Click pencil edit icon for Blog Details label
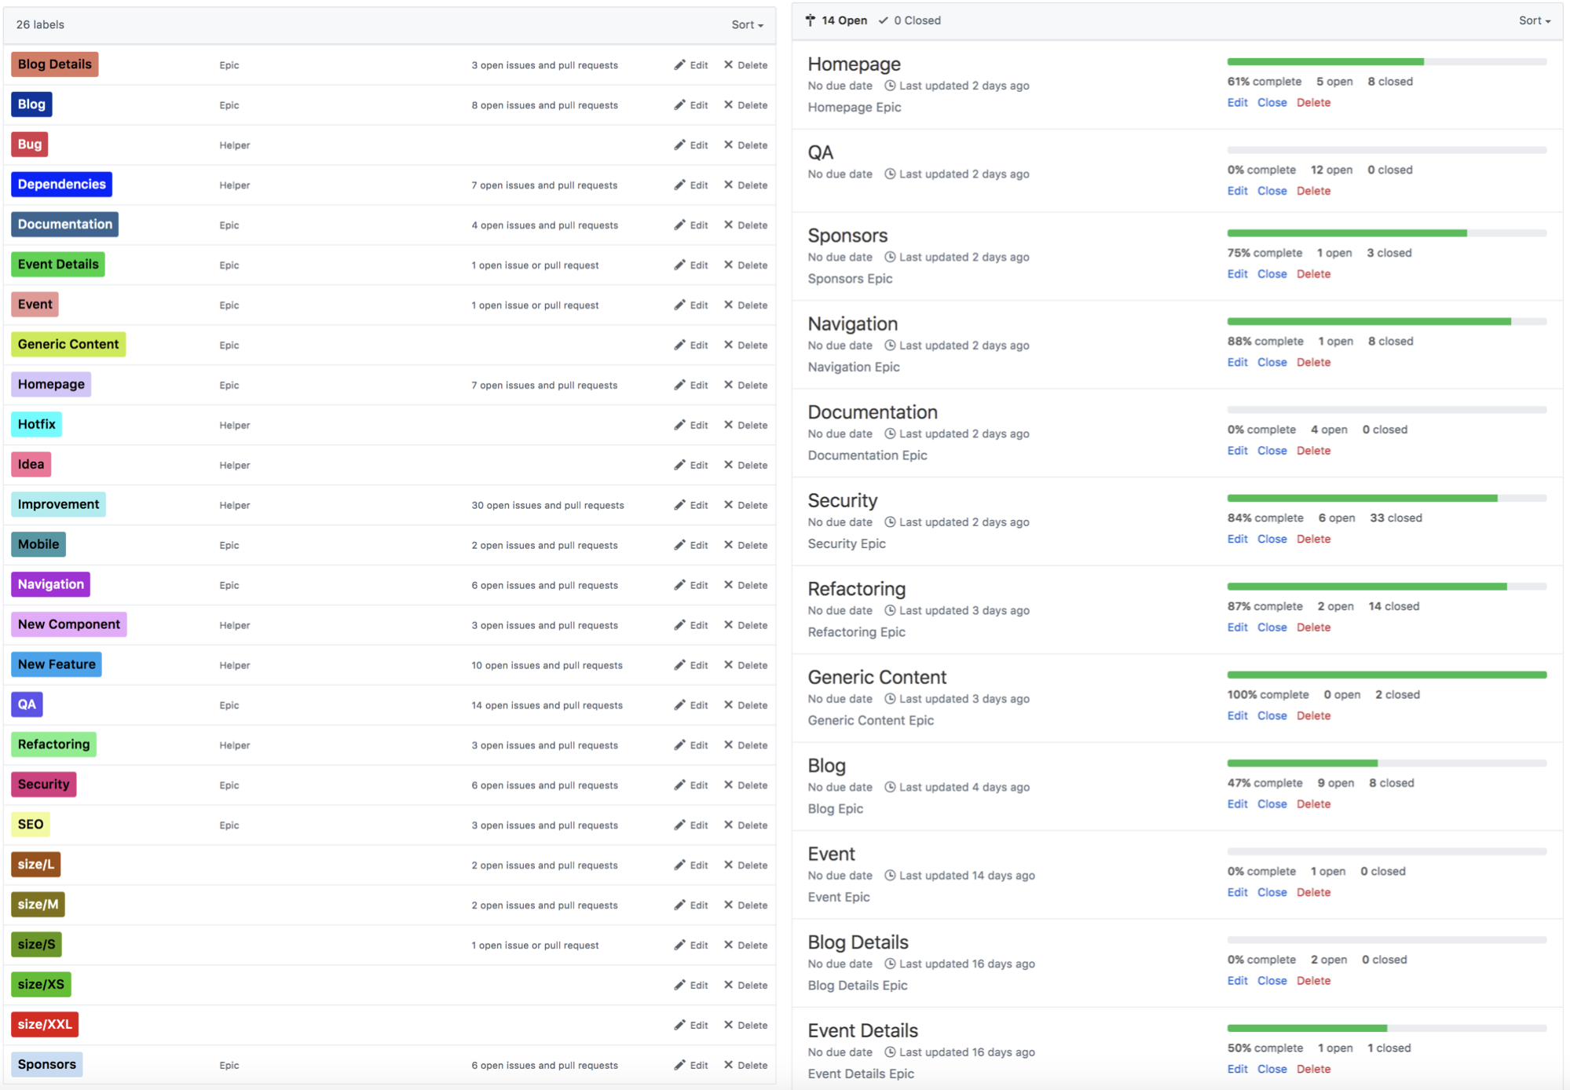 coord(679,65)
